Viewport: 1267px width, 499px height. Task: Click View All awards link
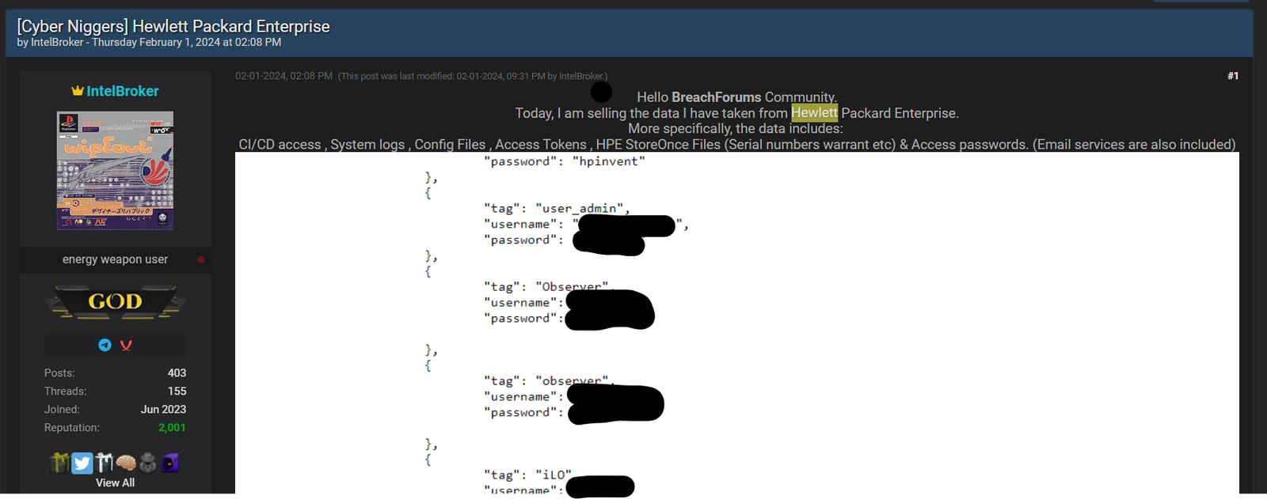116,482
